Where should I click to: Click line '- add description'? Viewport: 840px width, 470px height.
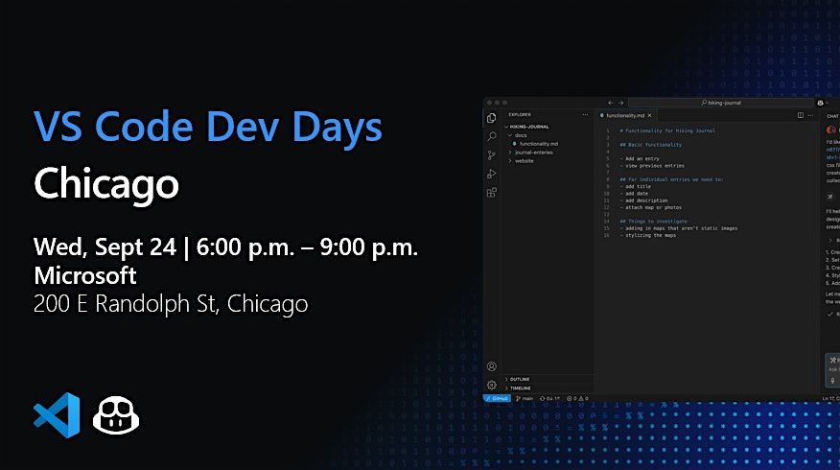(643, 200)
